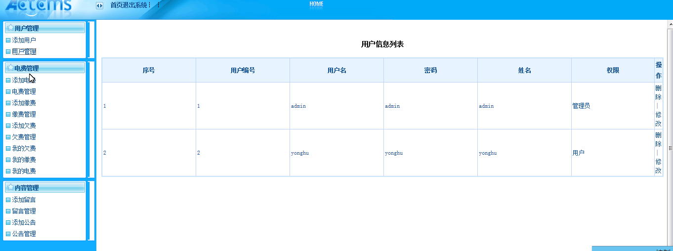Click the square icon beside 添加欠费
This screenshot has height=251, width=673.
[x=8, y=125]
